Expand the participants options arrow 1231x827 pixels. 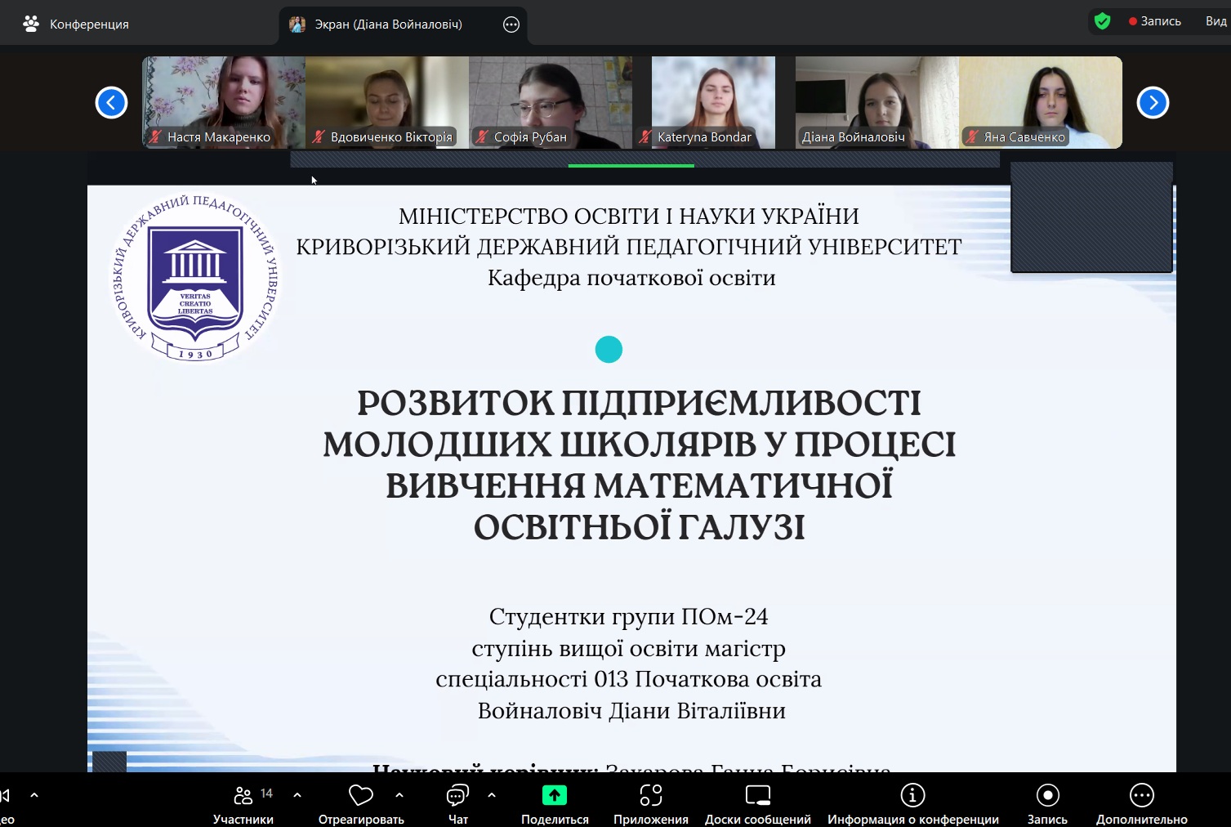coord(297,794)
